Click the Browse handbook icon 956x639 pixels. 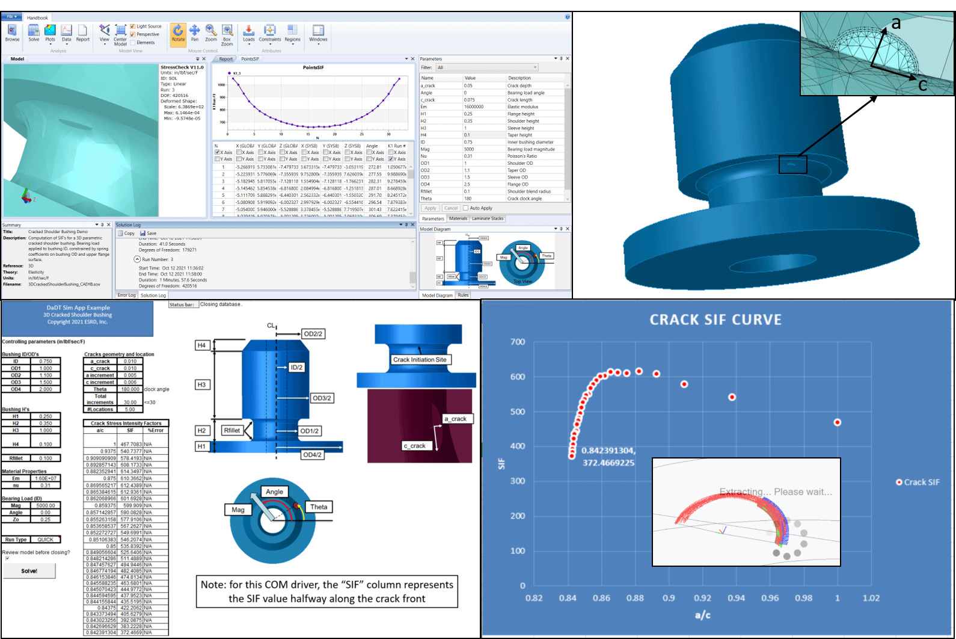click(12, 32)
